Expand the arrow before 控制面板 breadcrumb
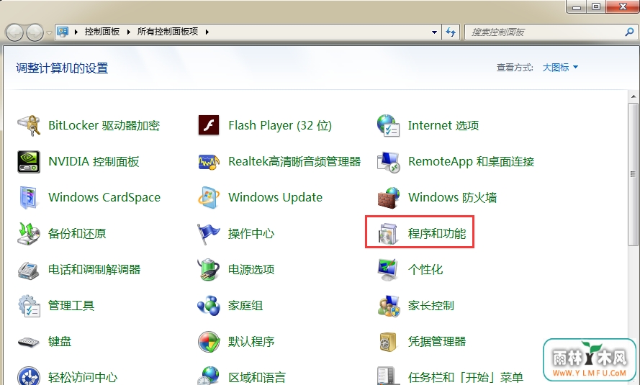The width and height of the screenshot is (640, 385). coord(76,32)
